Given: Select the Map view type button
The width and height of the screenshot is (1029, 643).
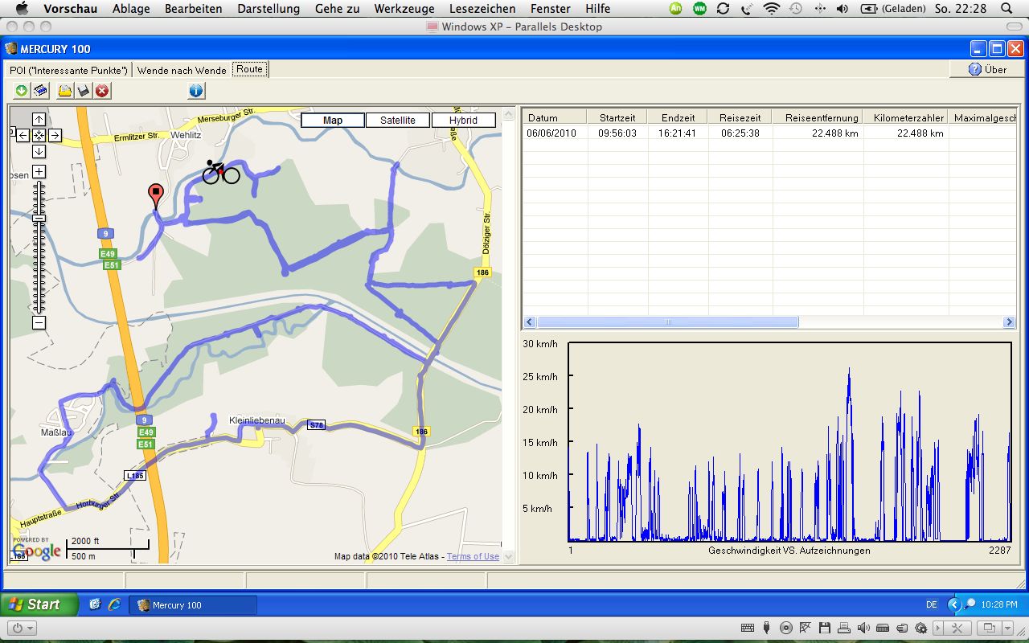Looking at the screenshot, I should (333, 121).
